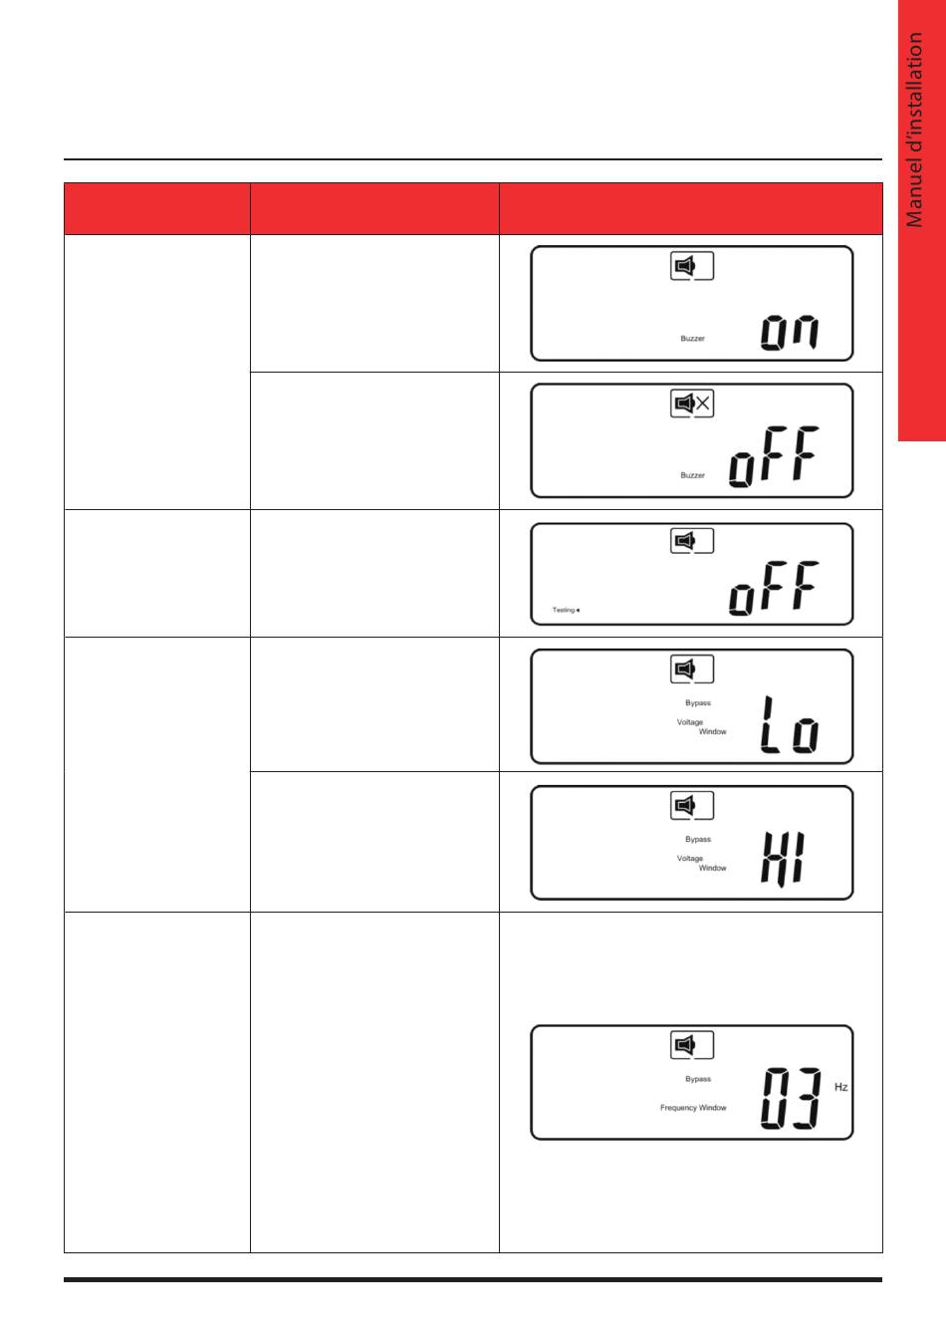Image resolution: width=946 pixels, height=1343 pixels.
Task: Click the speaker icon in Testing display
Action: point(692,541)
